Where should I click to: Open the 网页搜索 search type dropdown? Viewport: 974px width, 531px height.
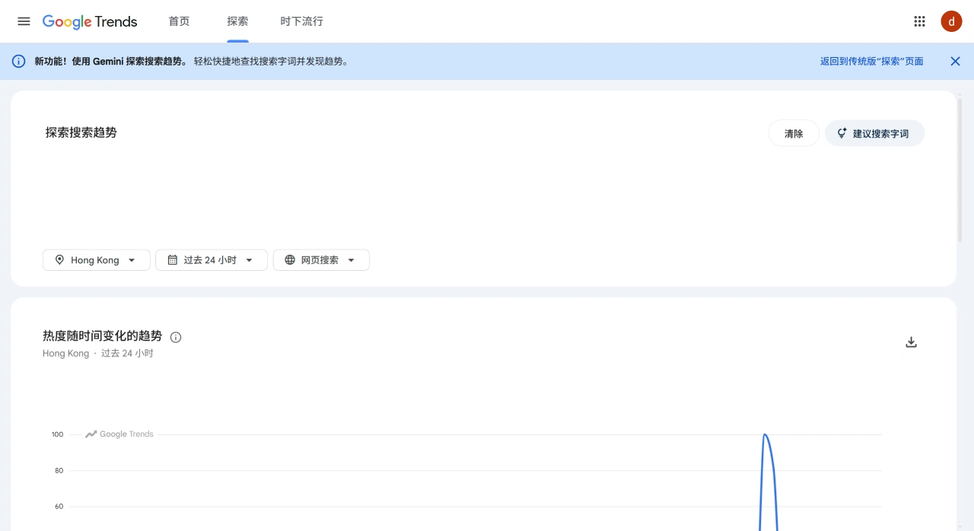tap(321, 260)
